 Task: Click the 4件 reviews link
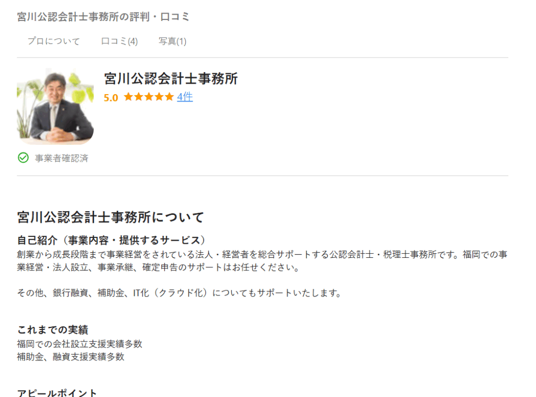[185, 97]
